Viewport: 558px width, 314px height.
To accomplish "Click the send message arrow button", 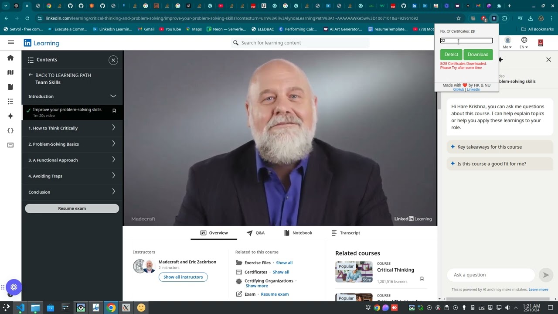I will click(545, 275).
